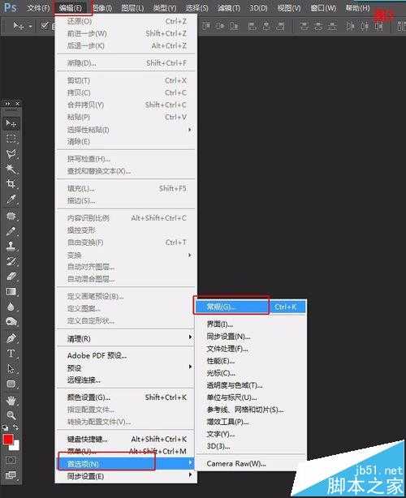Open the 文件(F) menu
The width and height of the screenshot is (406, 498).
point(38,7)
